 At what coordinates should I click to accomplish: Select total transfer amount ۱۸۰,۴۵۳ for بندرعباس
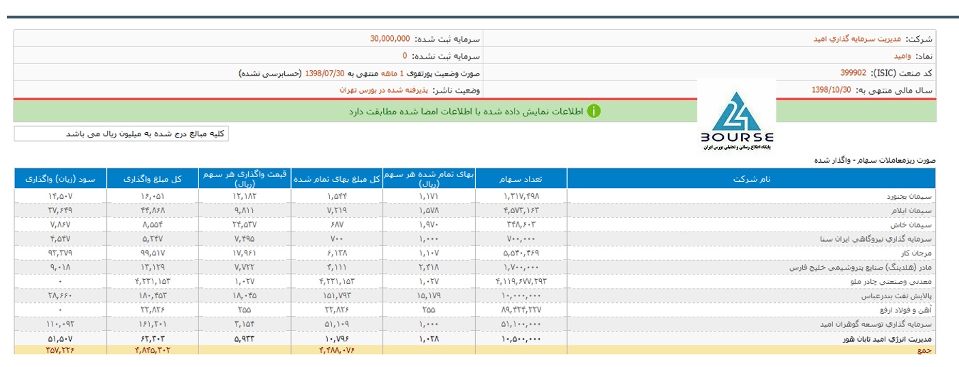click(x=153, y=296)
